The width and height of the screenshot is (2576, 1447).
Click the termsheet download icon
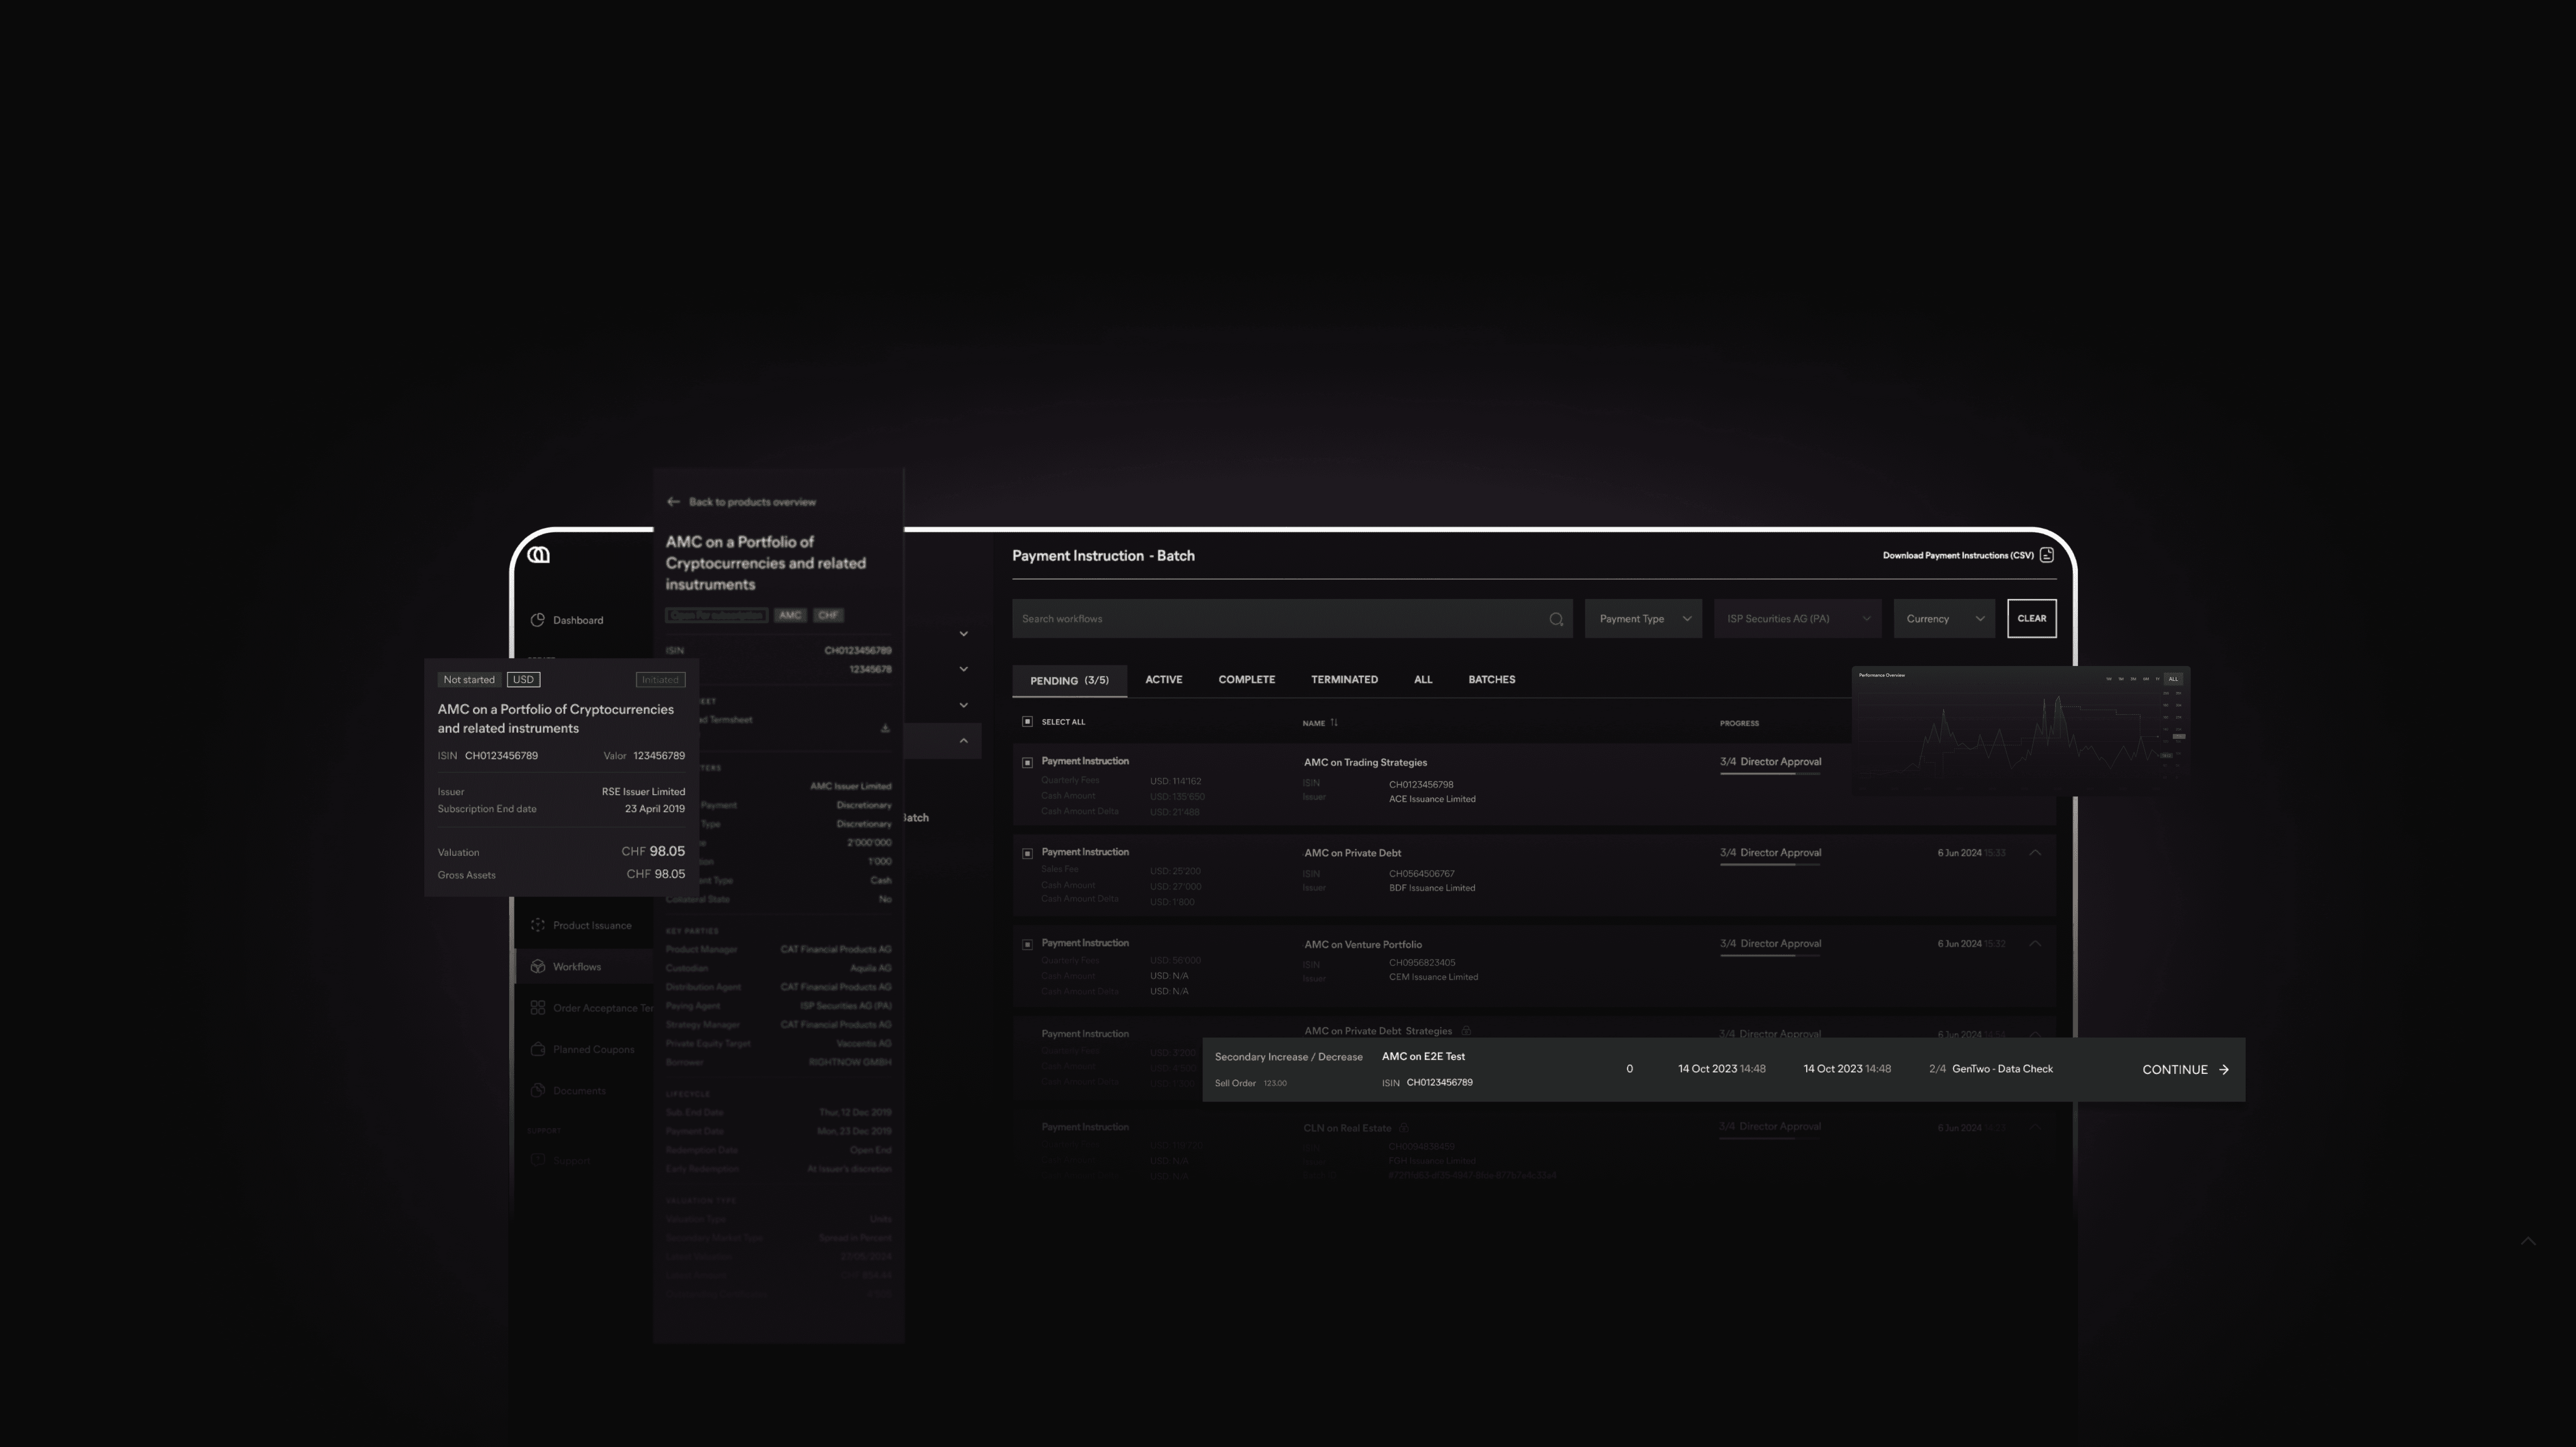coord(885,728)
